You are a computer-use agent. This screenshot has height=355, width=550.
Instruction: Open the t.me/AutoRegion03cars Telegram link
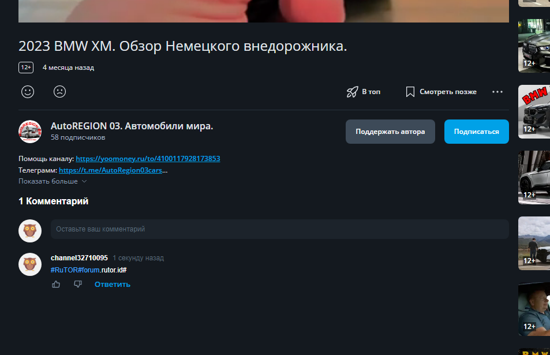click(x=110, y=170)
